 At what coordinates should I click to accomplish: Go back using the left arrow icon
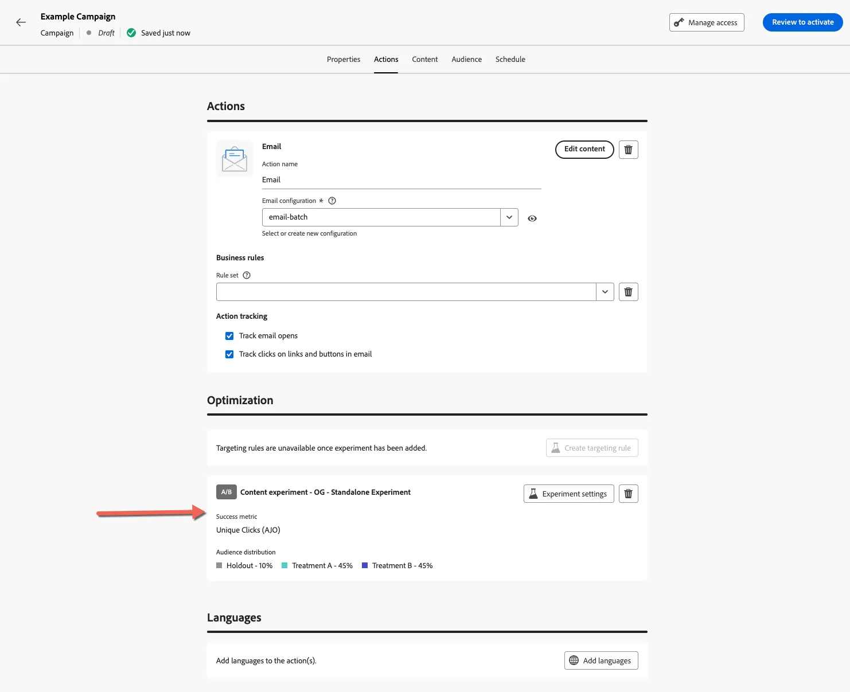point(21,22)
